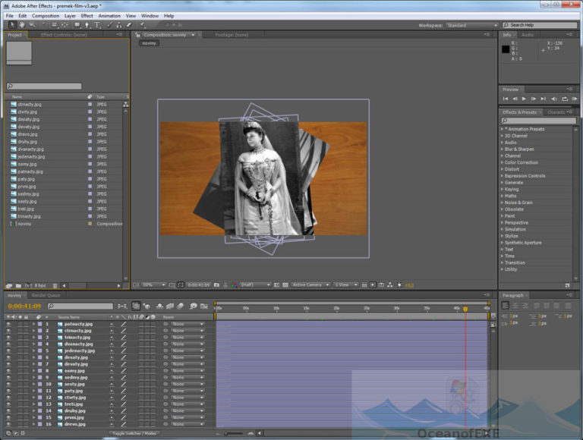The image size is (583, 440).
Task: Open the Active Camera dropdown
Action: [310, 285]
